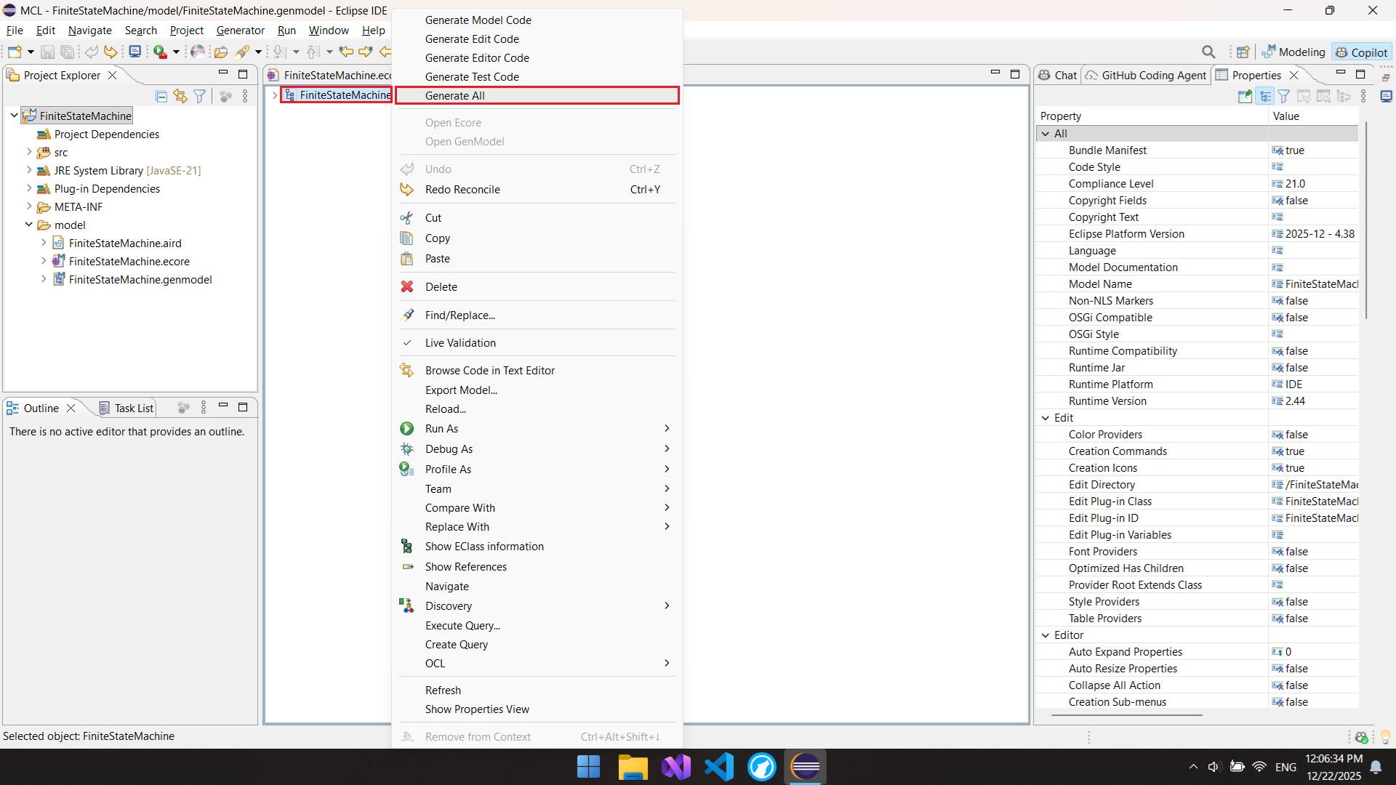Click the Run launch icon in toolbar
1396x785 pixels.
click(160, 52)
